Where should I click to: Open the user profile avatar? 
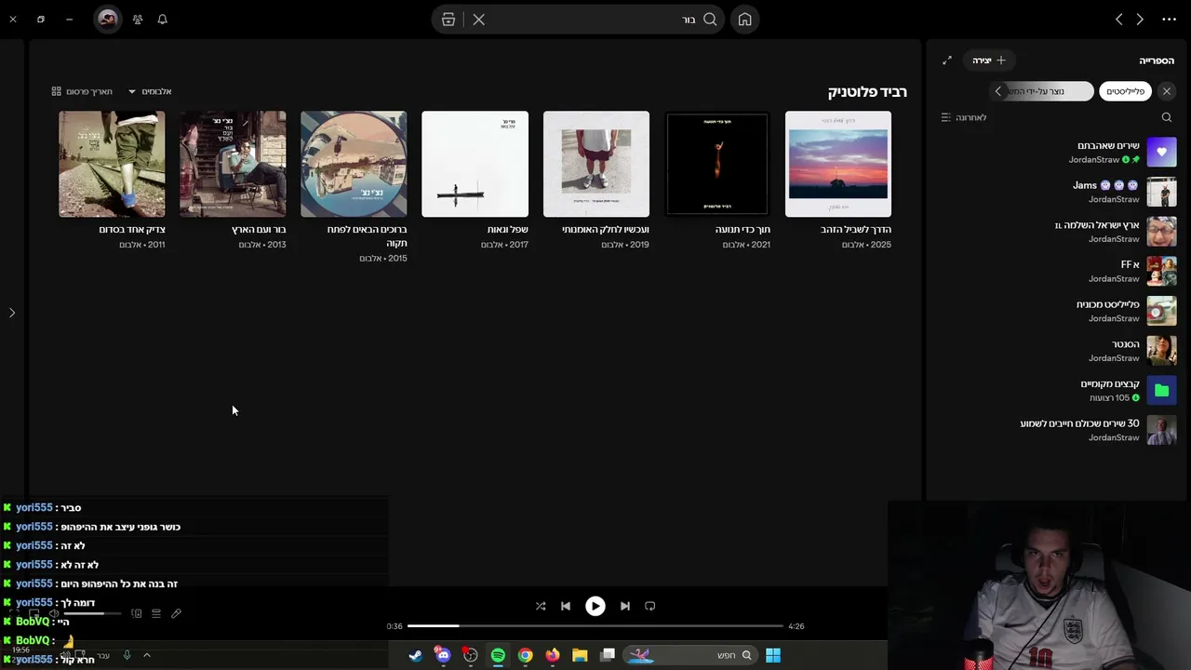click(x=108, y=20)
